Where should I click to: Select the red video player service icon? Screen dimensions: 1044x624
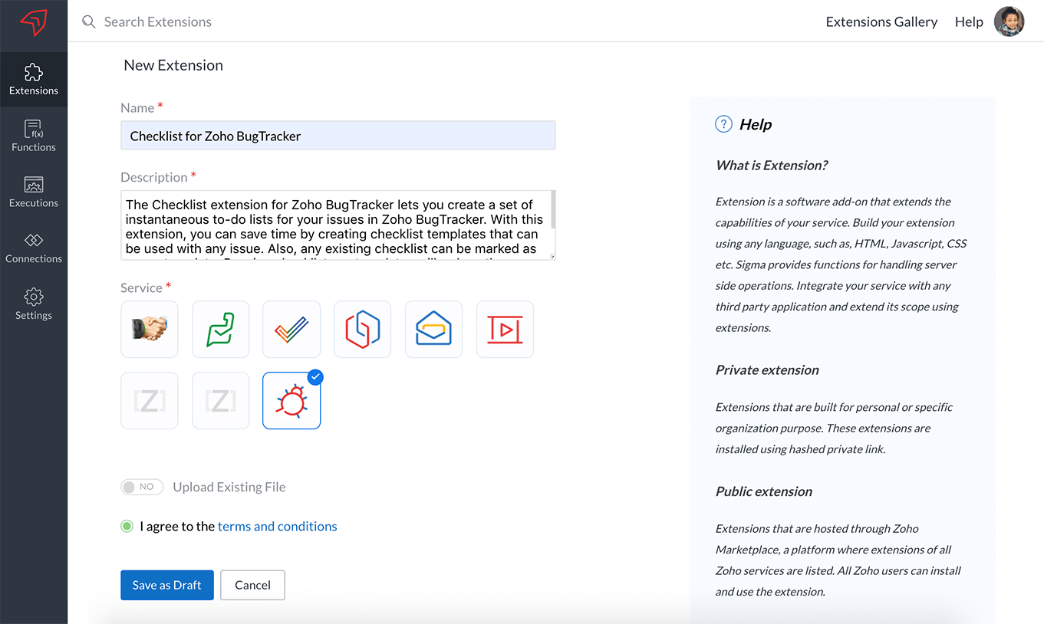click(505, 329)
